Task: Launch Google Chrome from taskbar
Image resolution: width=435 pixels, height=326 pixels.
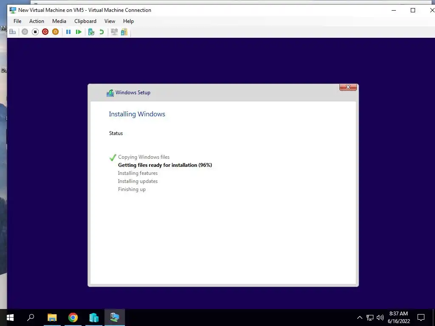Action: 73,318
